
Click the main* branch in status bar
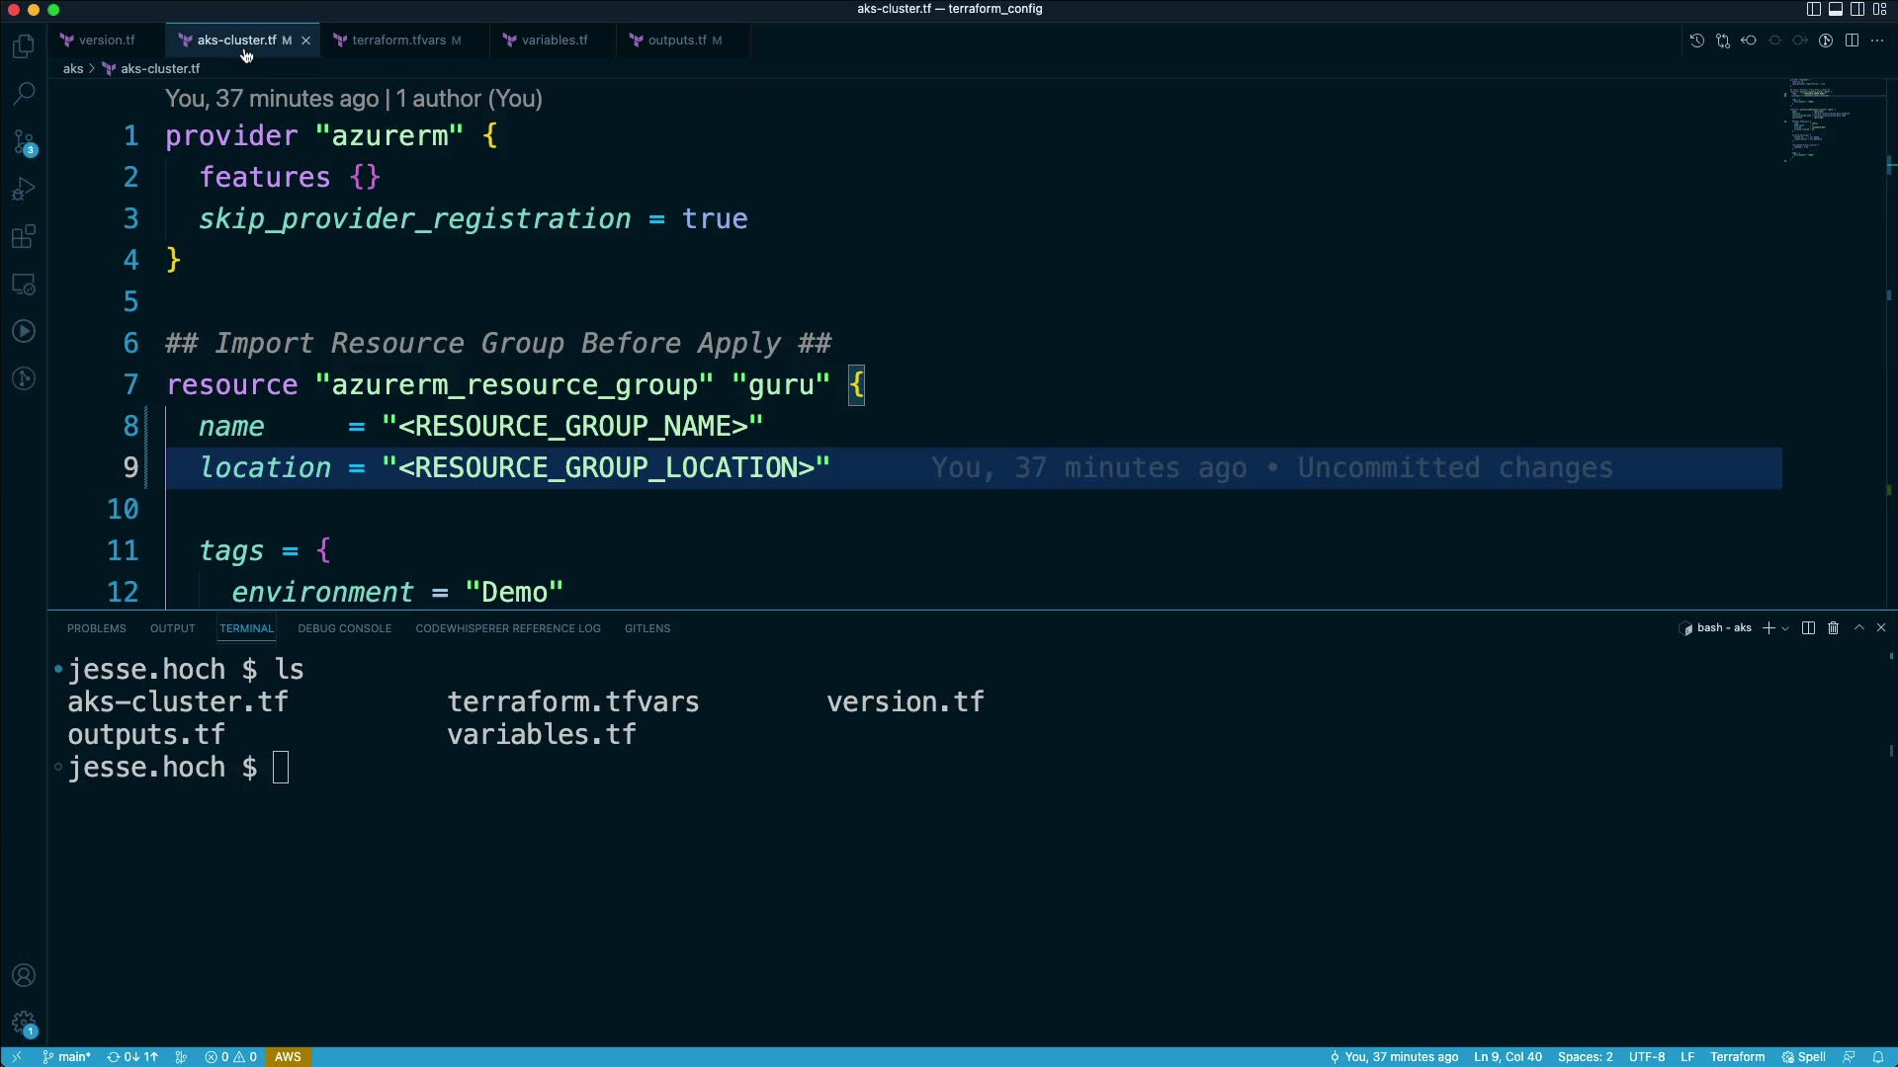[67, 1057]
